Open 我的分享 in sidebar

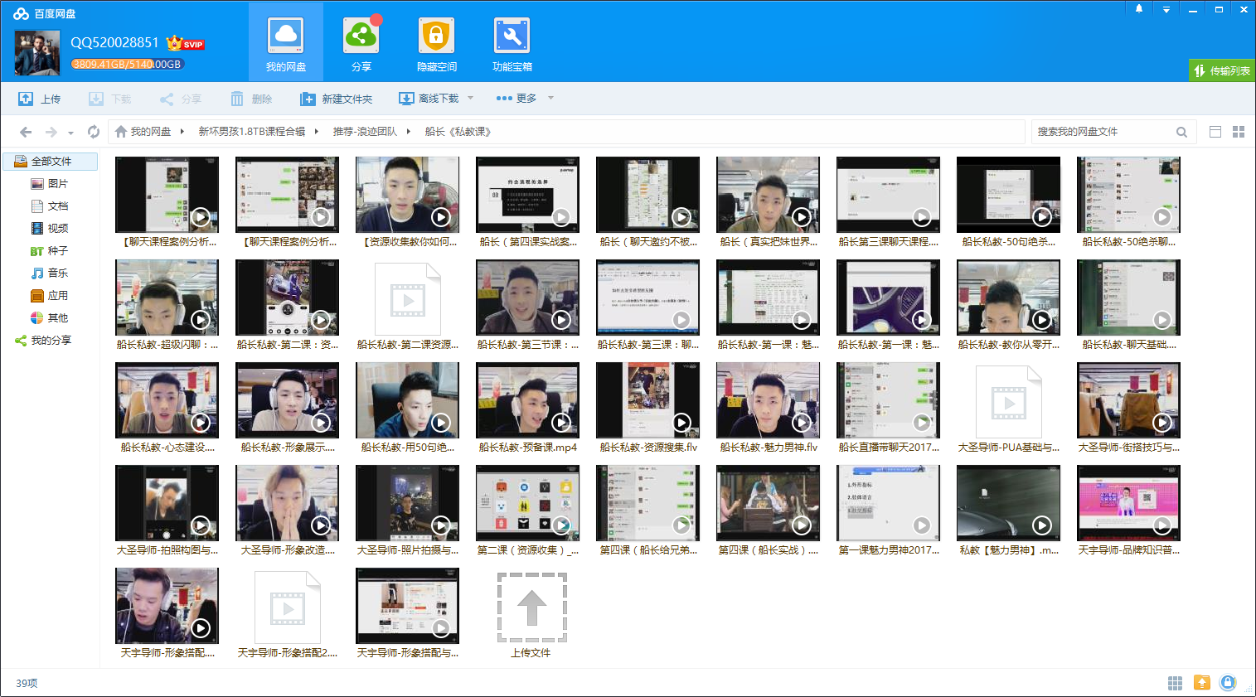coord(43,340)
